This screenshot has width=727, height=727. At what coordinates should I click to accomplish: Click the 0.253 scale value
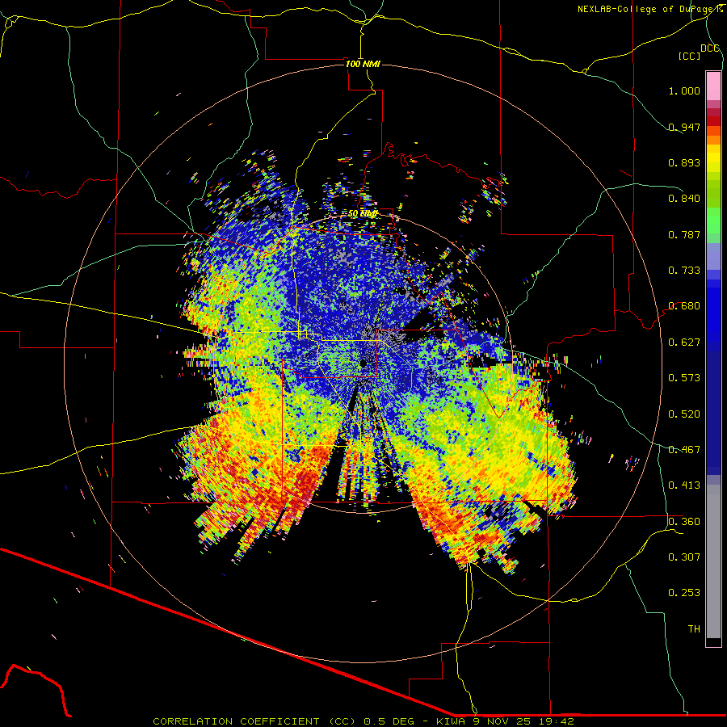(684, 593)
